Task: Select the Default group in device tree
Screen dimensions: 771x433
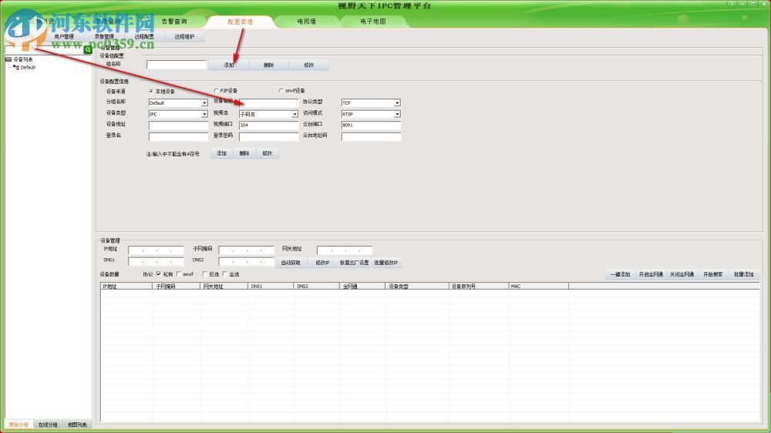Action: tap(28, 67)
